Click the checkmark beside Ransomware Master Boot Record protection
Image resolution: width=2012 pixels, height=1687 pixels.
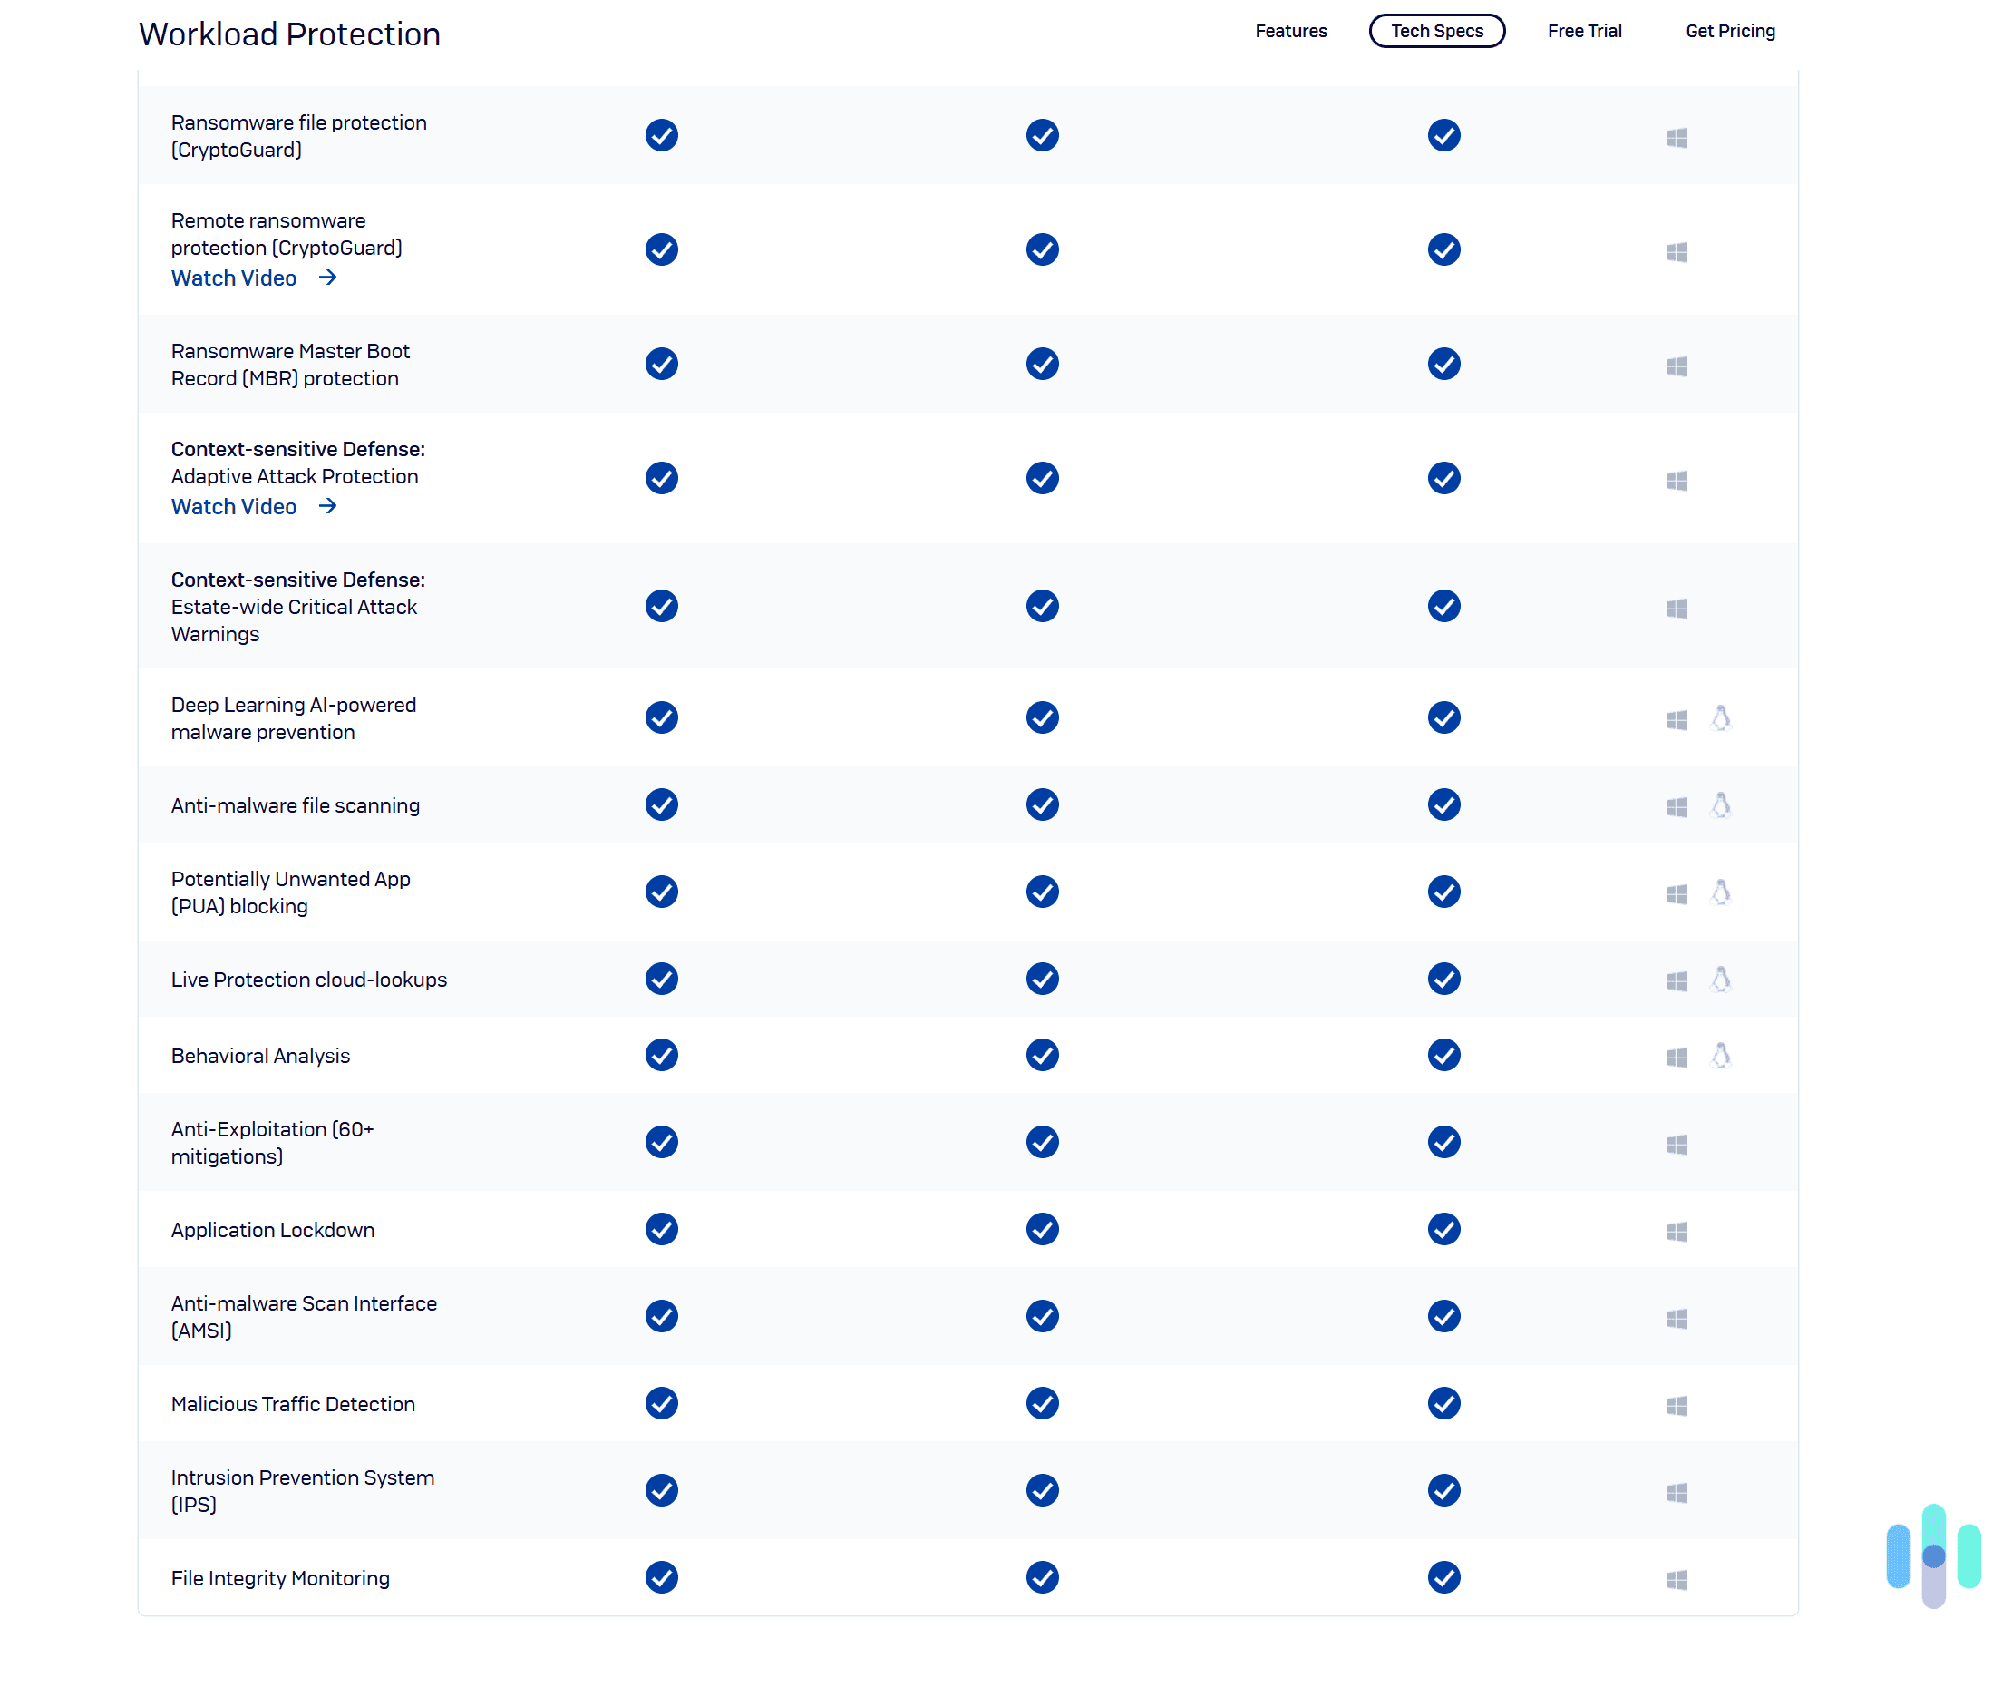point(661,365)
